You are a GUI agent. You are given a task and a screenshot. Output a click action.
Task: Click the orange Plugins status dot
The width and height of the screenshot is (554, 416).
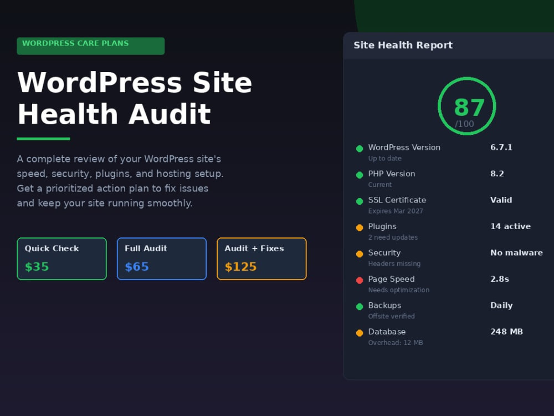[x=360, y=227]
